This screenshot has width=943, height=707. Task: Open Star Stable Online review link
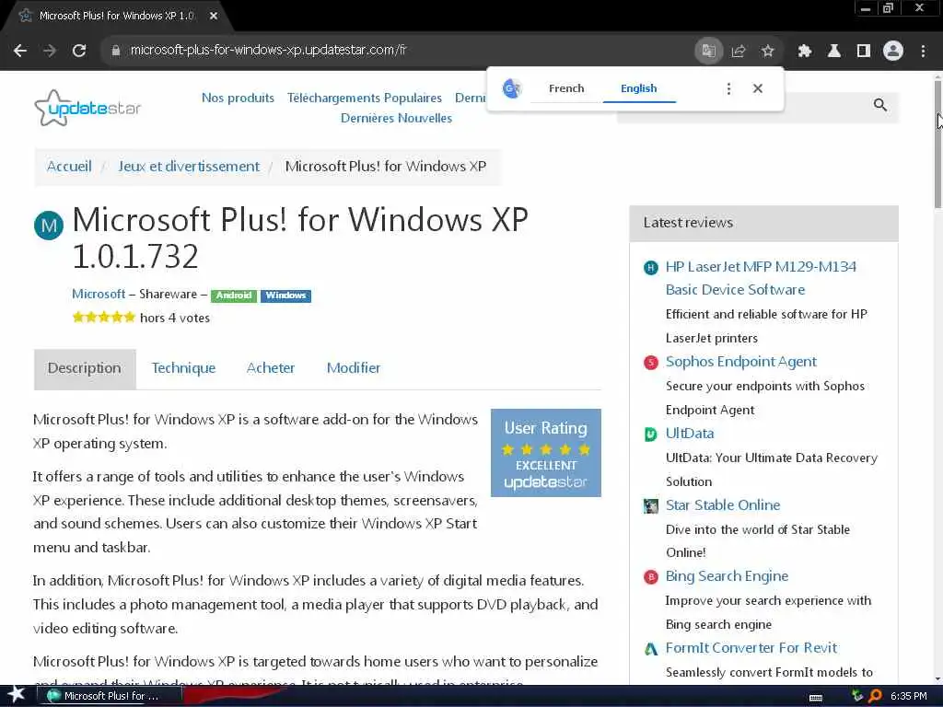(x=723, y=505)
